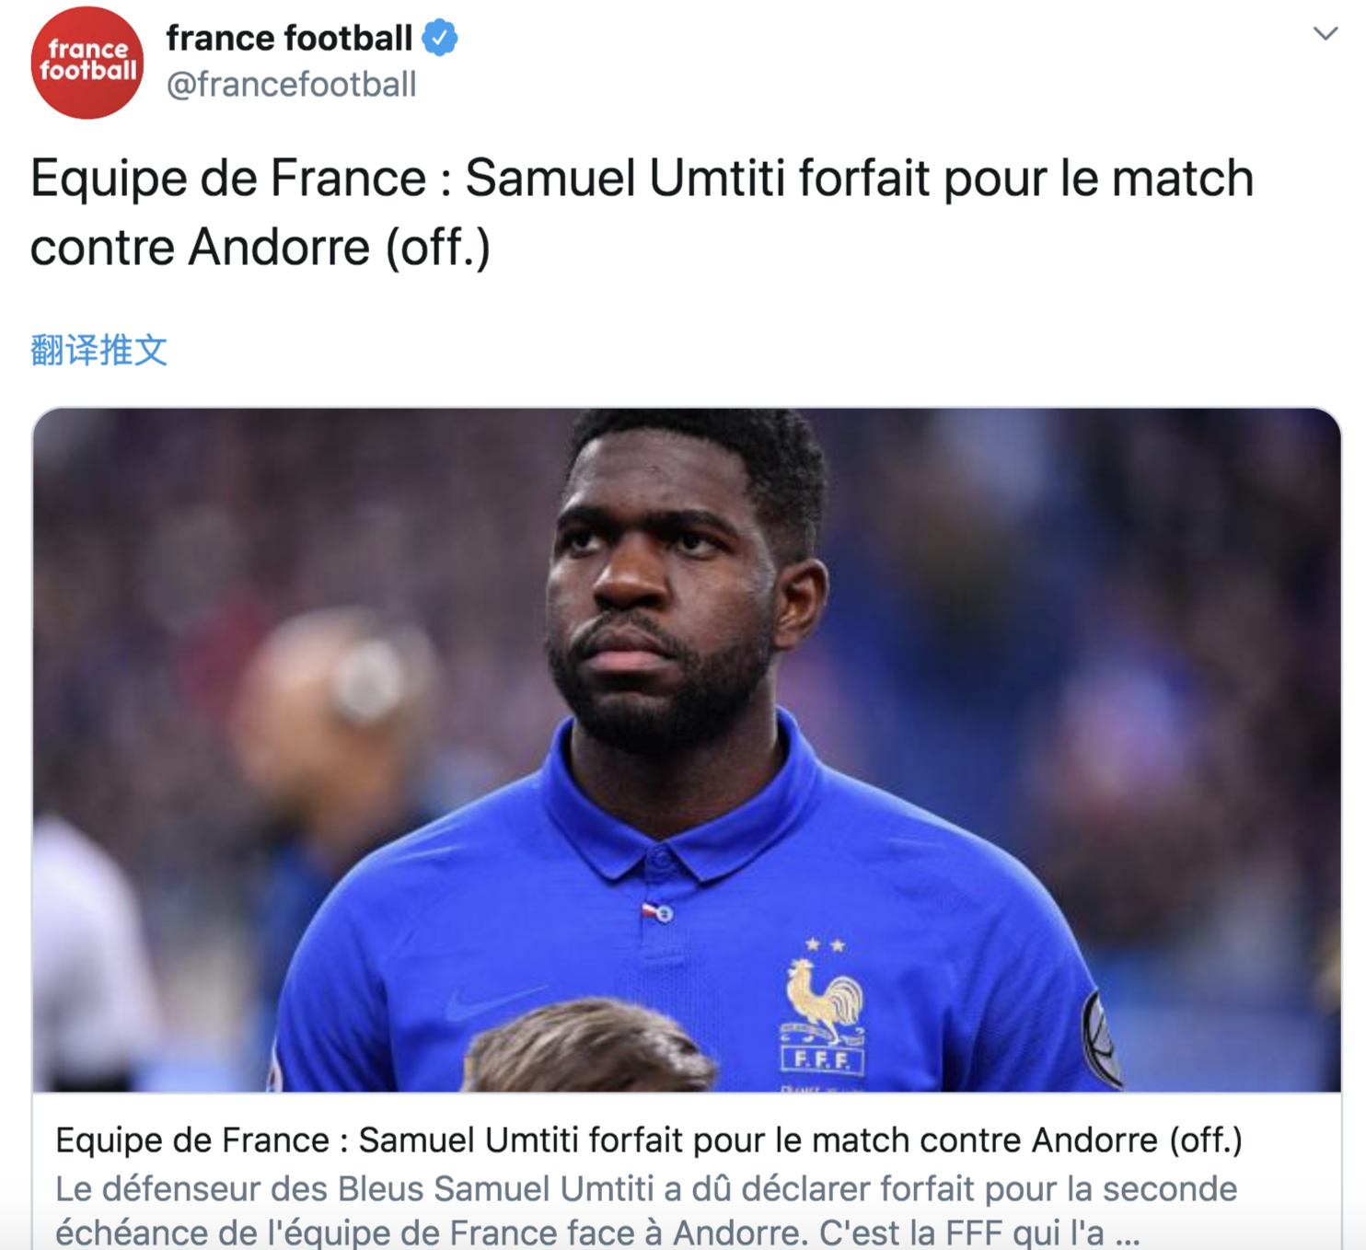The width and height of the screenshot is (1366, 1250).
Task: Click the blue verified checkmark badge
Action: [440, 39]
